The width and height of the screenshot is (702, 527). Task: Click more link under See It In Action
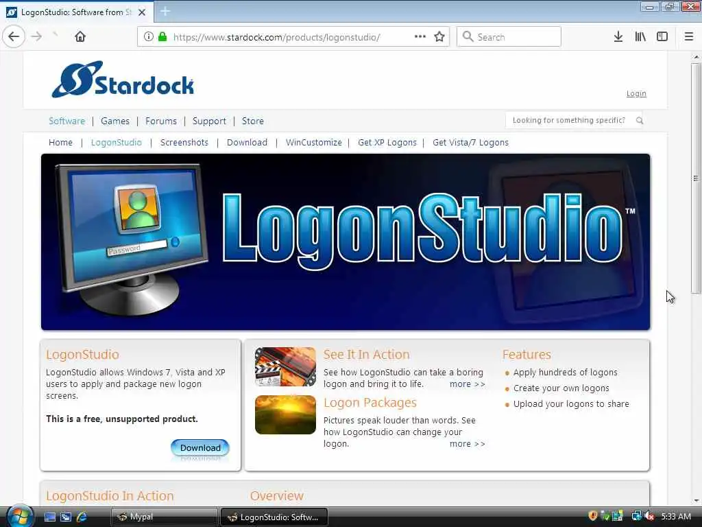click(x=467, y=384)
